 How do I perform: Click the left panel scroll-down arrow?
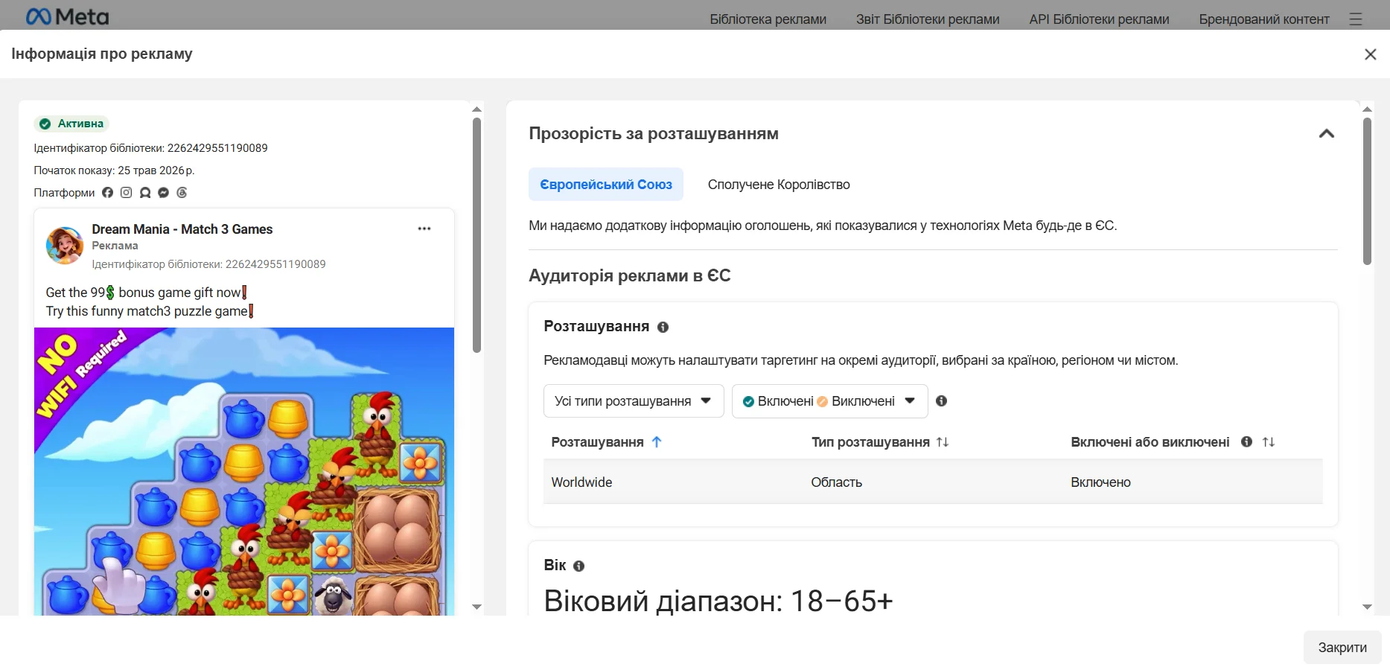pyautogui.click(x=477, y=607)
